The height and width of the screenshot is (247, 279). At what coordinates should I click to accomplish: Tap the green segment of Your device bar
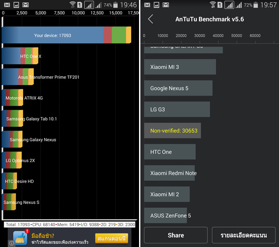click(119, 35)
